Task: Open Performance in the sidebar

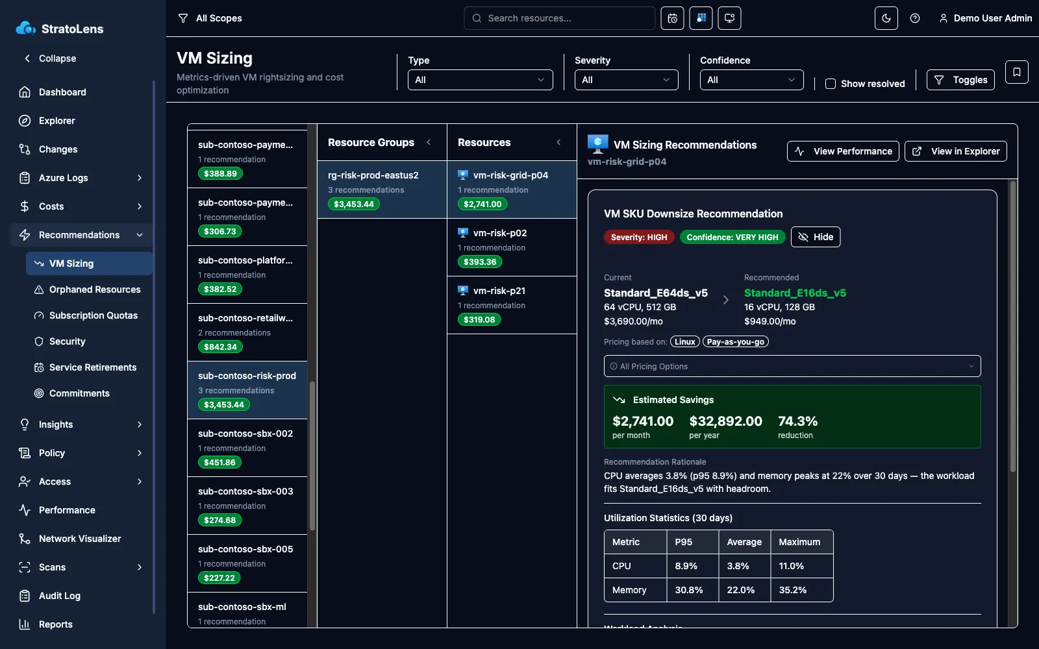Action: pyautogui.click(x=82, y=510)
